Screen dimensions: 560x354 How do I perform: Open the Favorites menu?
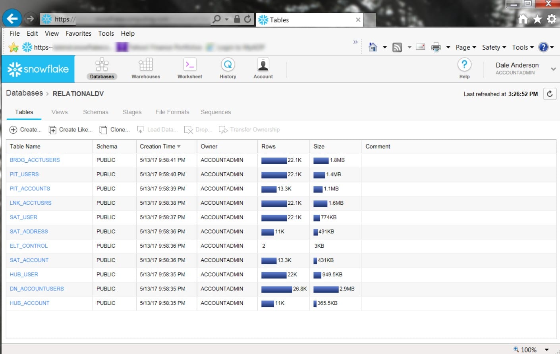79,34
